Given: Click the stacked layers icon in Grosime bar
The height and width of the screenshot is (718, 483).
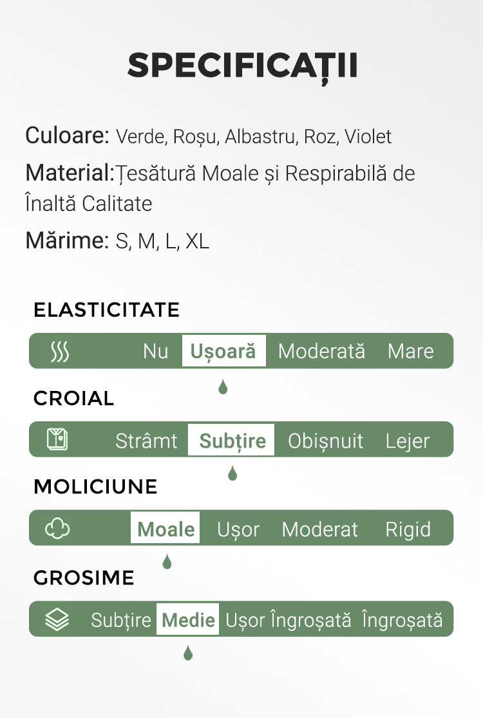Looking at the screenshot, I should 57,619.
